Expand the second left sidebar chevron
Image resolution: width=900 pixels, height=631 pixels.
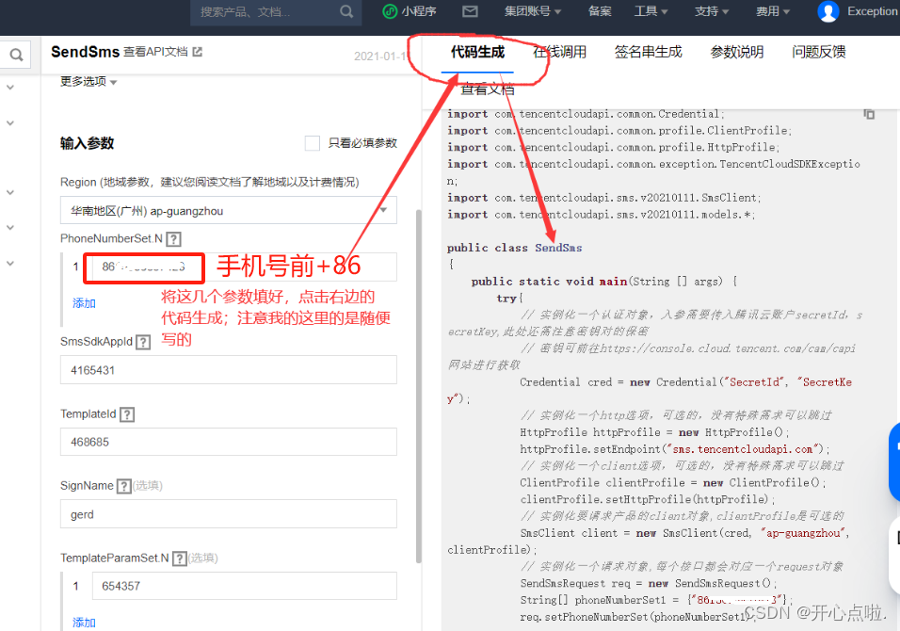coord(10,122)
